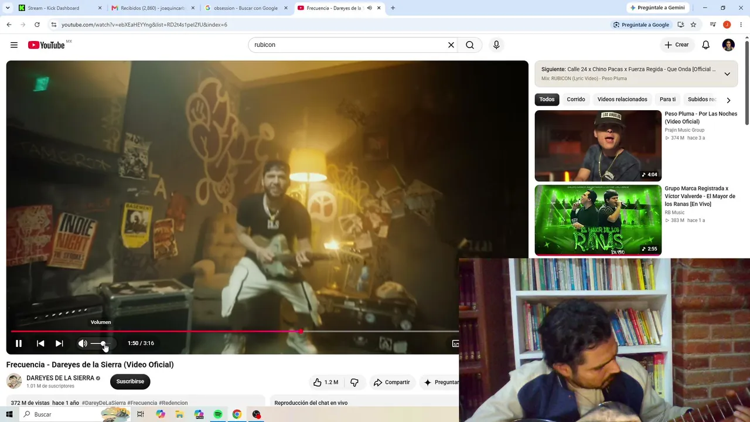Screen dimensions: 750x422
Task: View site information icon in address bar
Action: pyautogui.click(x=54, y=25)
